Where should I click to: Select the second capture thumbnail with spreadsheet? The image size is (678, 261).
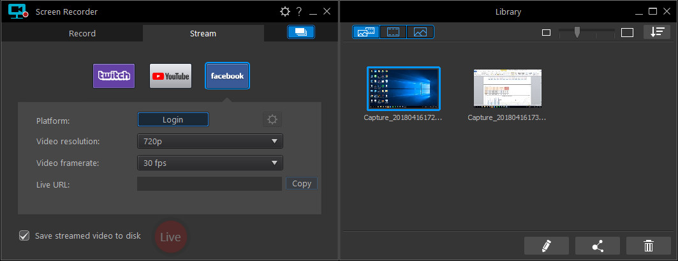pos(507,89)
